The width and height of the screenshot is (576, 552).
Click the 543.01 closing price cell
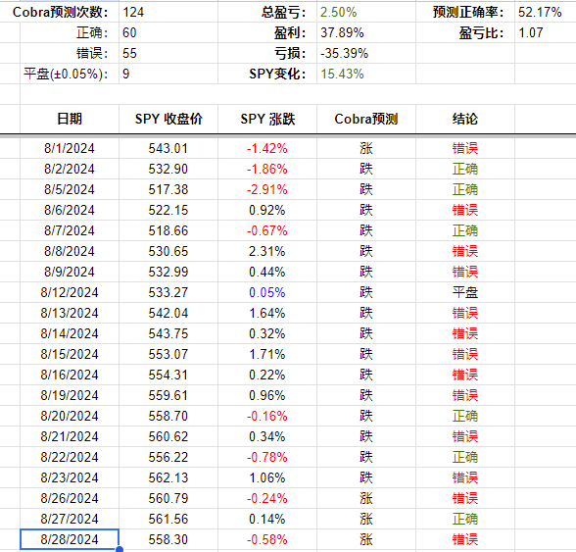(x=168, y=148)
